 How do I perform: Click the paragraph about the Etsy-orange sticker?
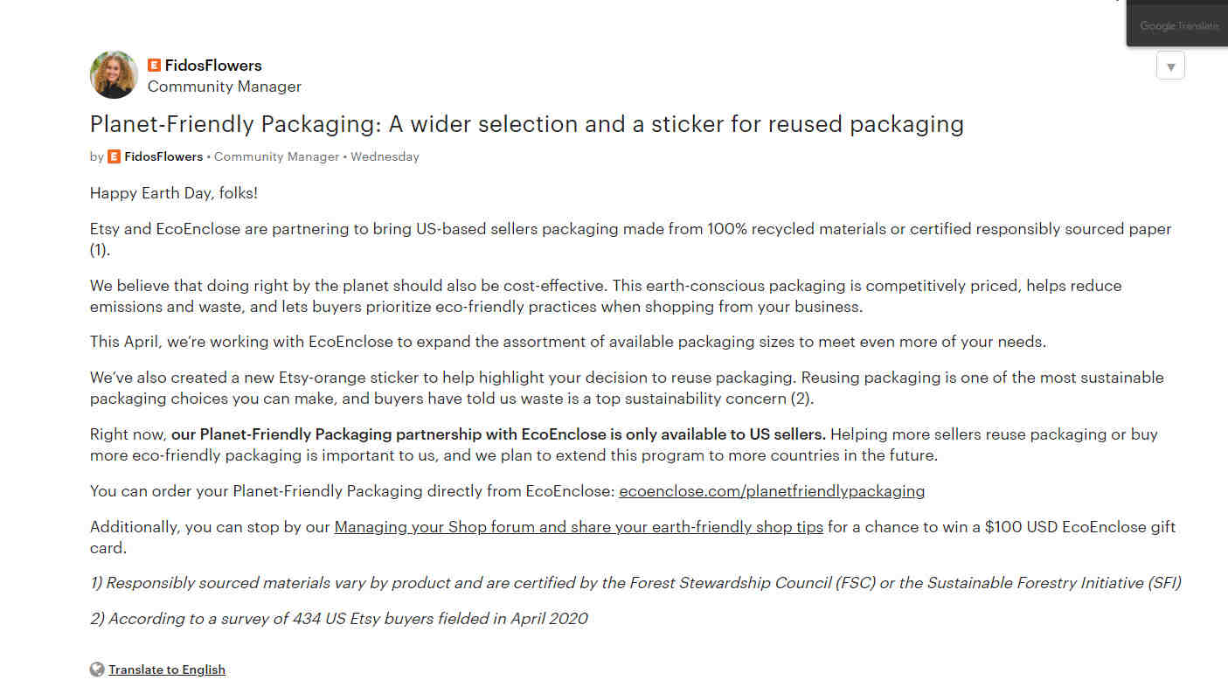627,388
